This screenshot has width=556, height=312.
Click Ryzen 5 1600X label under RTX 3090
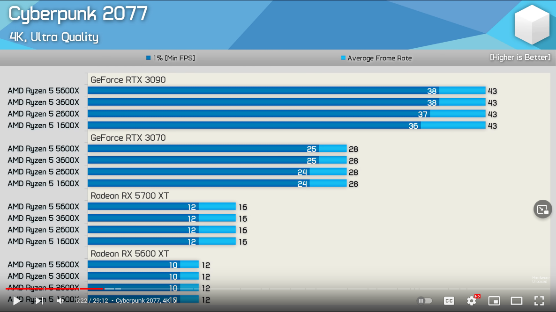(43, 125)
